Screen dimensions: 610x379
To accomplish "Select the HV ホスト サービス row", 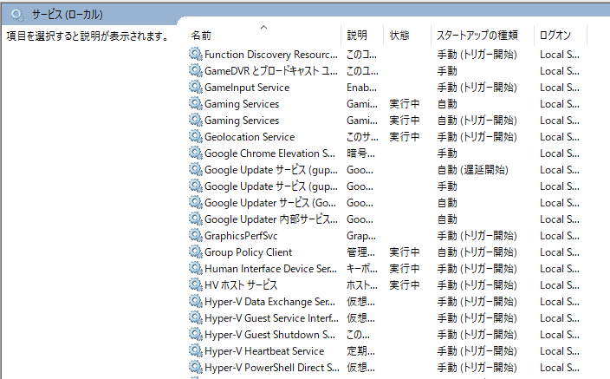I will pyautogui.click(x=387, y=284).
